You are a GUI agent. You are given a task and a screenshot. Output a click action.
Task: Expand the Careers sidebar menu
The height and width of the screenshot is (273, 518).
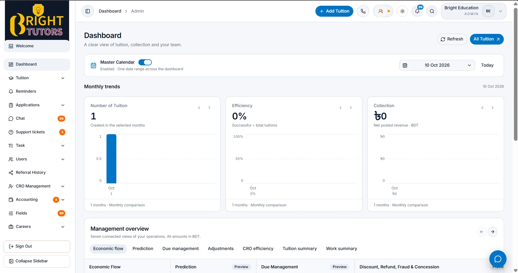37,227
